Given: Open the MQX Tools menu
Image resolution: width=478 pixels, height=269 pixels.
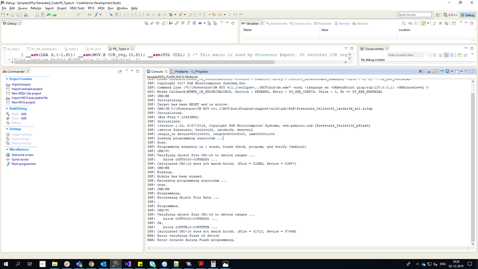Looking at the screenshot, I should [77, 8].
